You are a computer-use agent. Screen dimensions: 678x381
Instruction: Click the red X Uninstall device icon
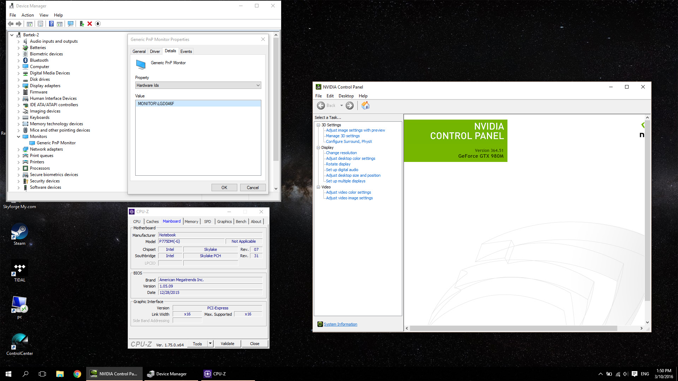coord(90,24)
